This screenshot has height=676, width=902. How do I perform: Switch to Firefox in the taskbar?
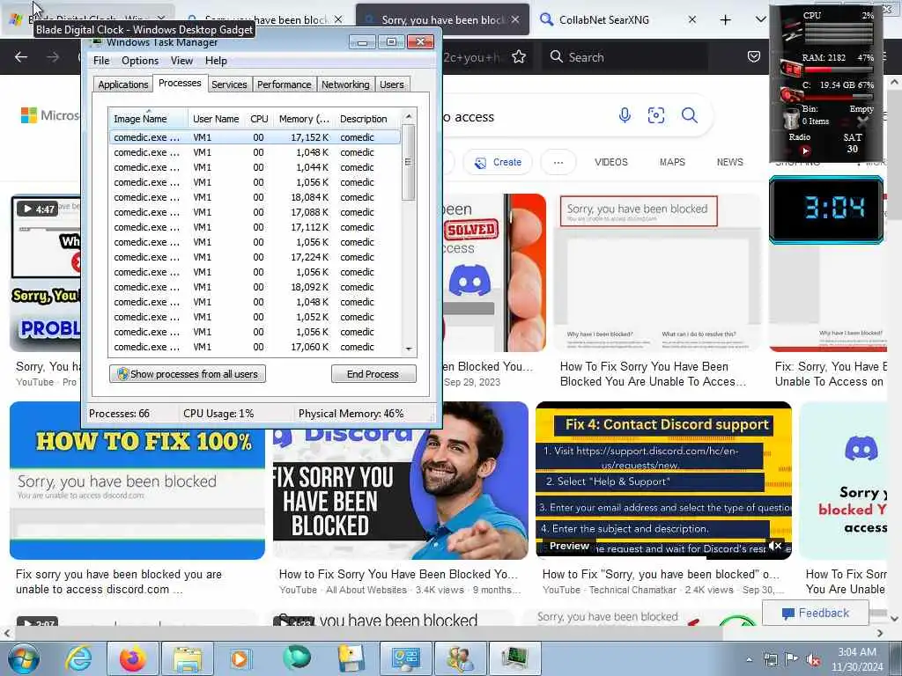point(133,658)
